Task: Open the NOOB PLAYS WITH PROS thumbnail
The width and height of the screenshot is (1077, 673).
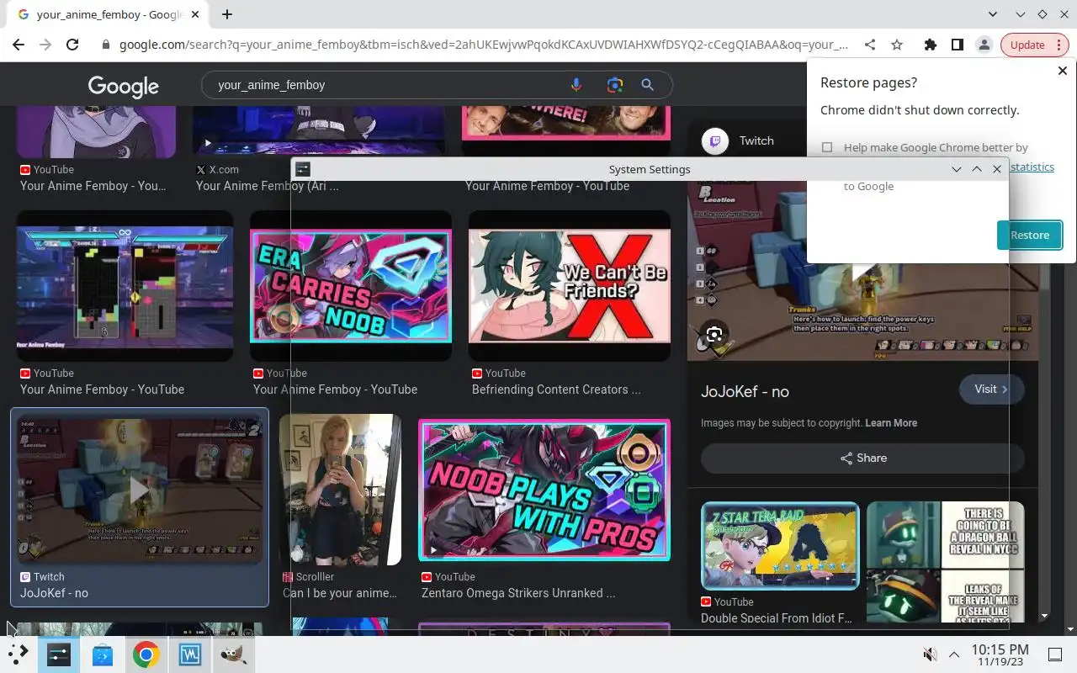Action: [x=544, y=490]
